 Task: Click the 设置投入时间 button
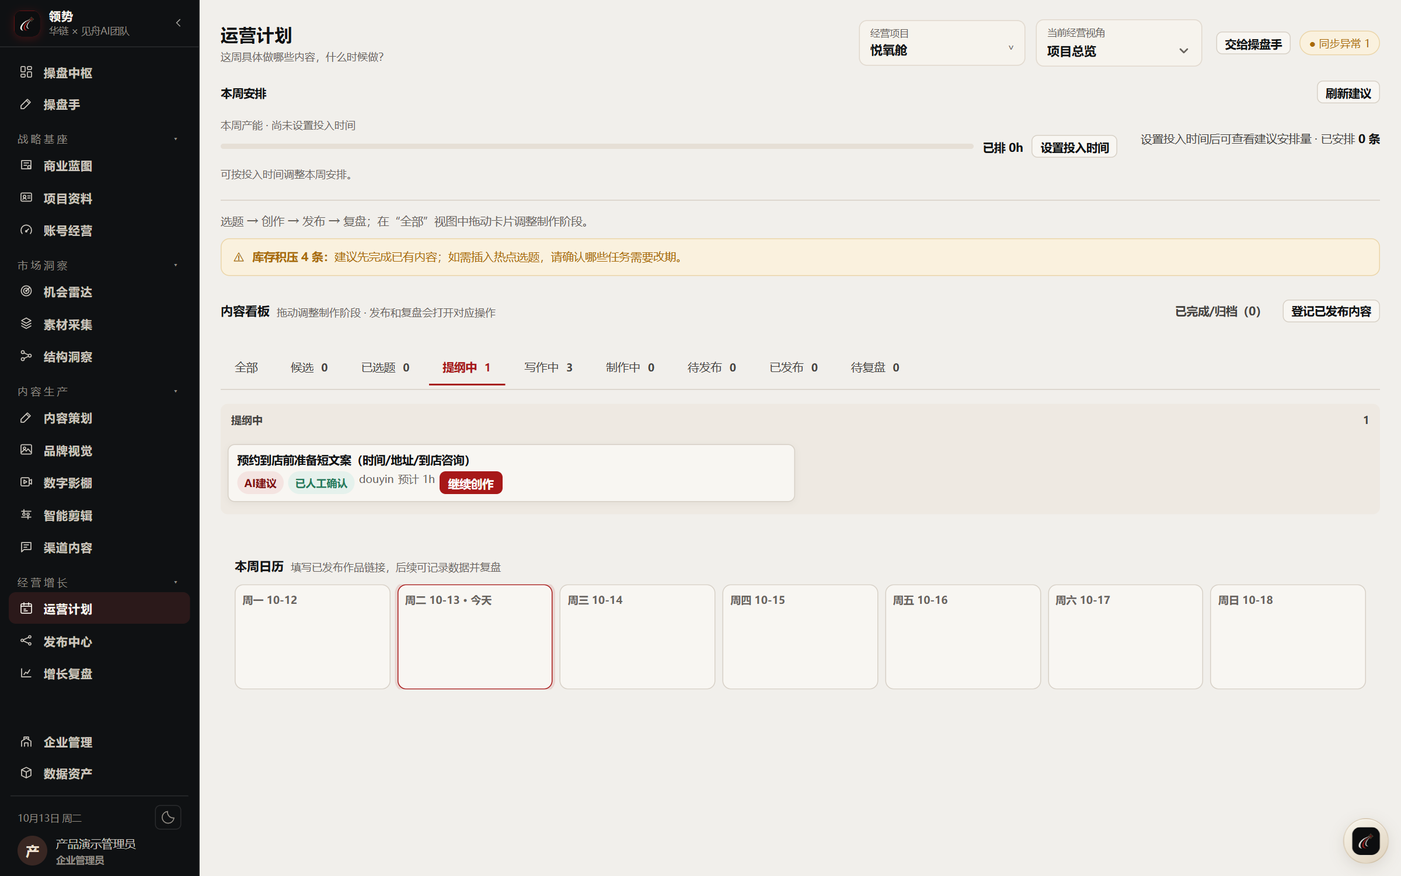[1074, 147]
